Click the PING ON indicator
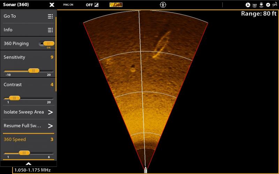 coord(68,5)
